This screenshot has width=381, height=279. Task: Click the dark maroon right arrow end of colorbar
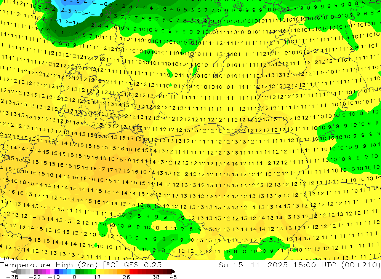click(x=173, y=271)
